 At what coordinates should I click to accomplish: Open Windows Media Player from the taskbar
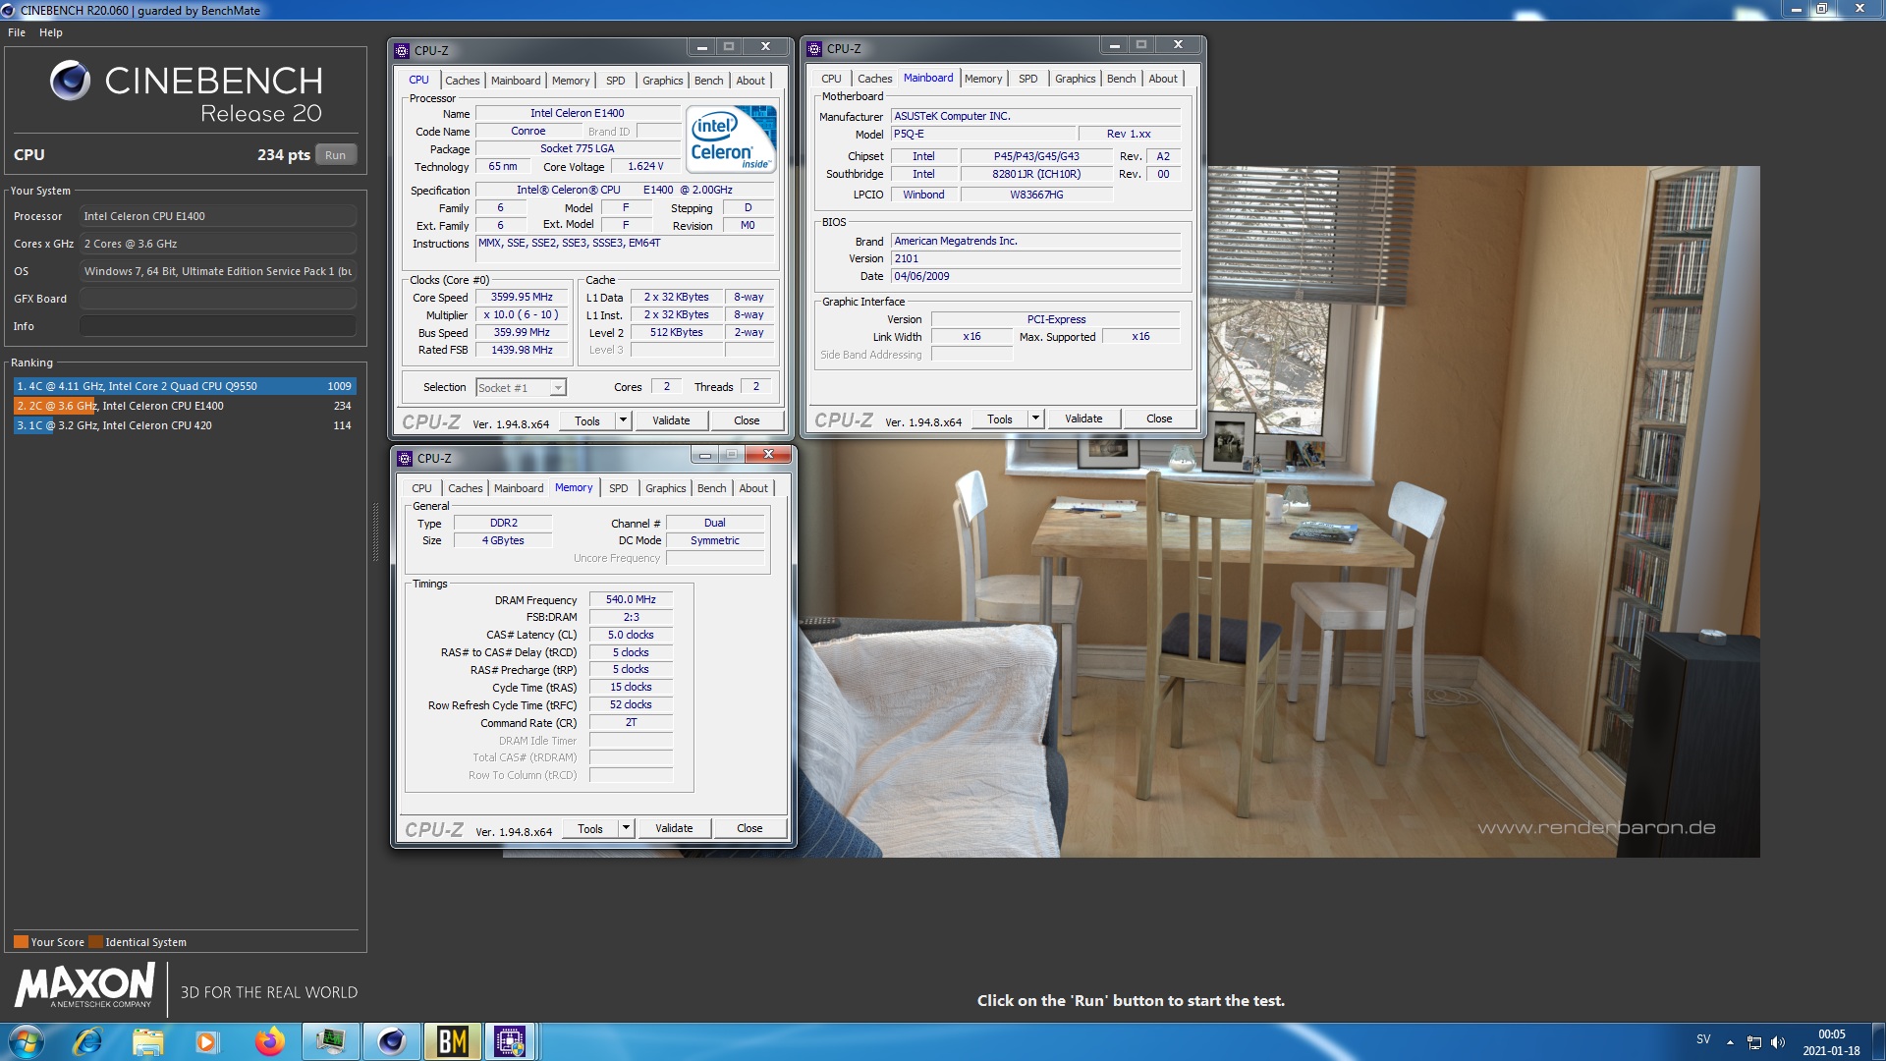[x=207, y=1041]
